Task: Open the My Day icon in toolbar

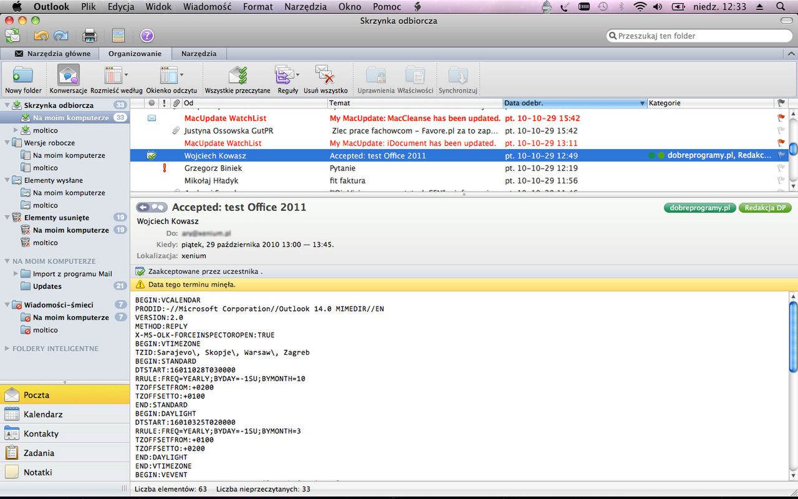Action: (118, 36)
